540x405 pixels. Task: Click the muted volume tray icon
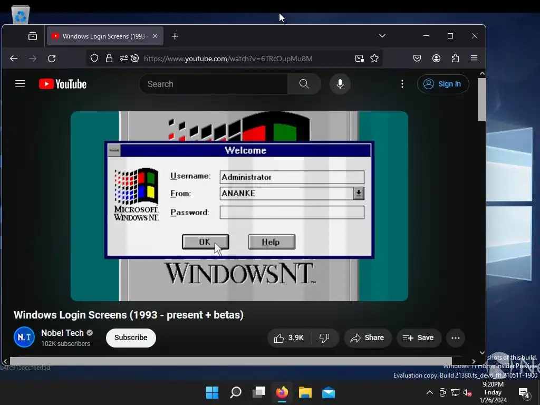pyautogui.click(x=467, y=392)
